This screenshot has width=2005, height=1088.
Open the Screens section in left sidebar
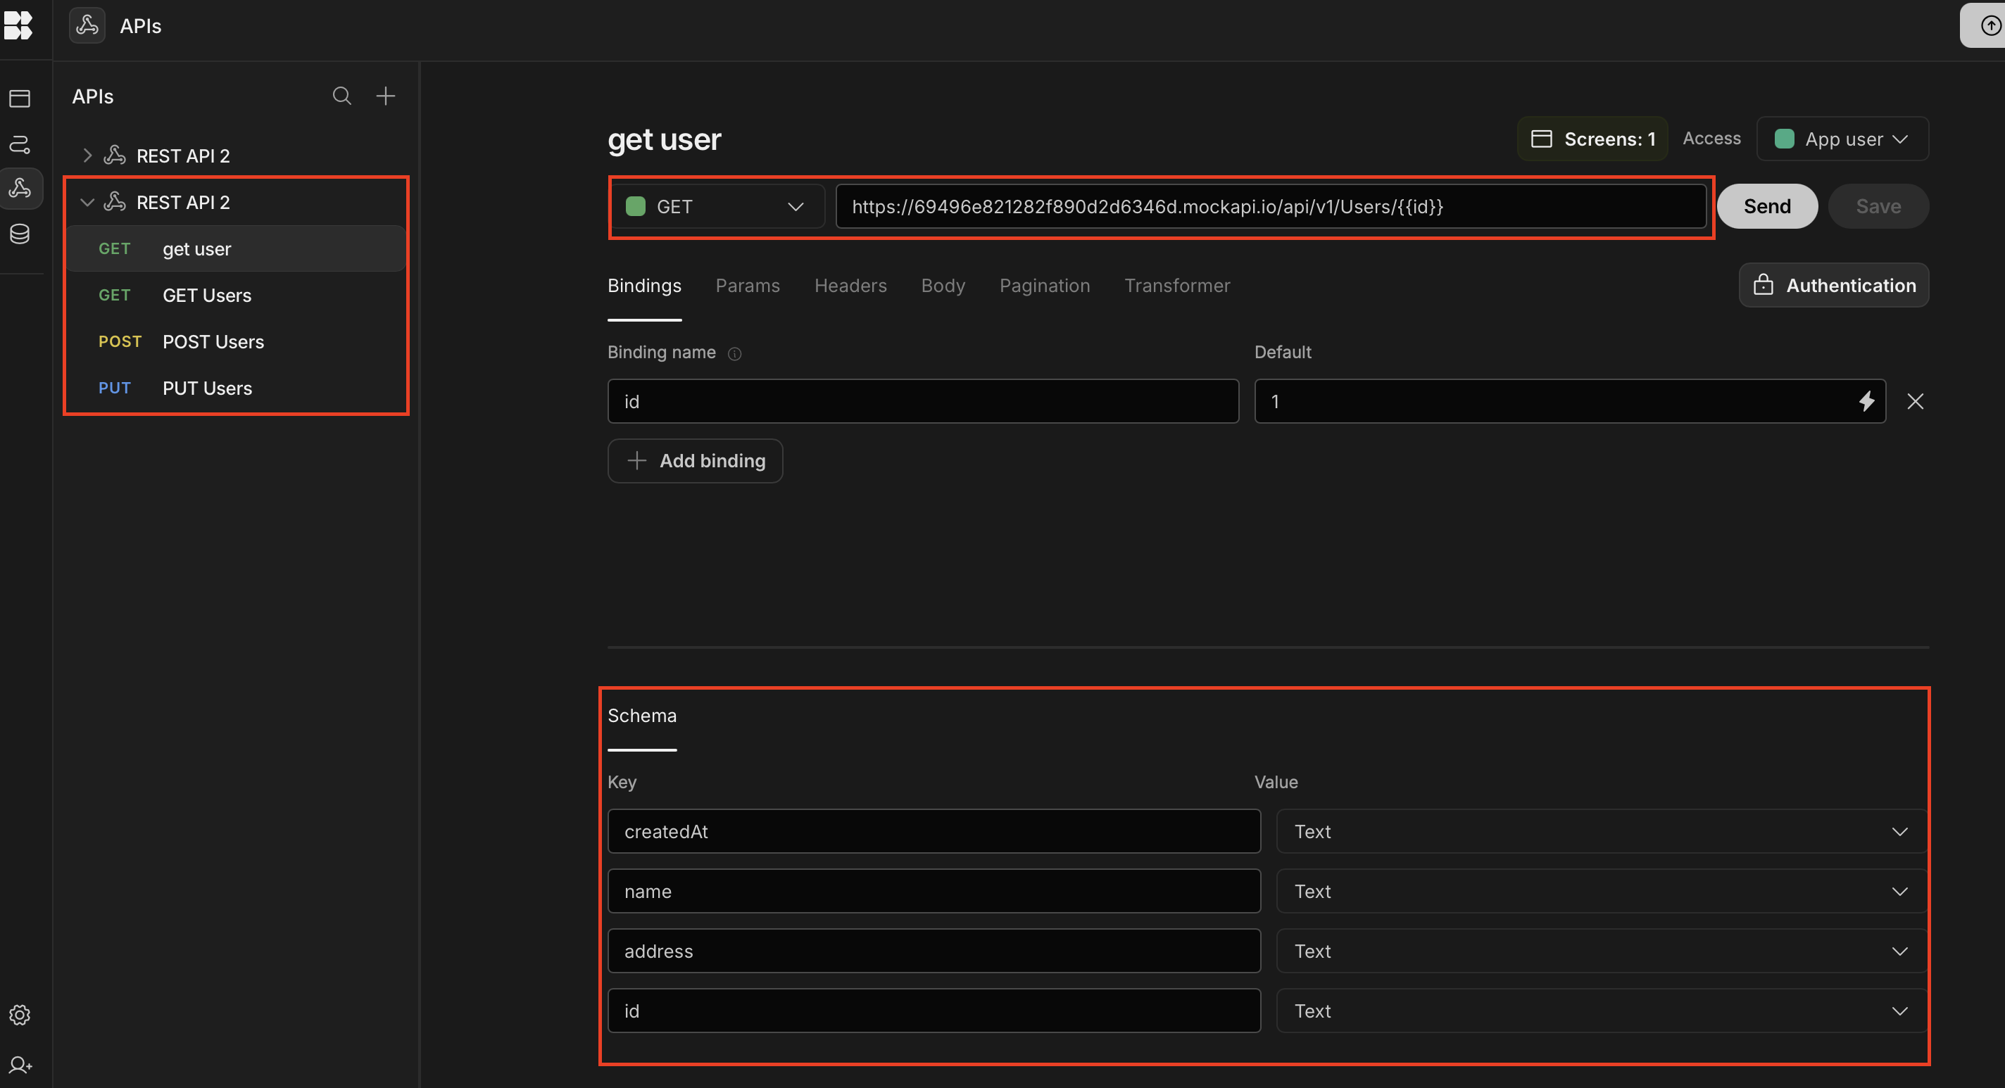pyautogui.click(x=20, y=98)
